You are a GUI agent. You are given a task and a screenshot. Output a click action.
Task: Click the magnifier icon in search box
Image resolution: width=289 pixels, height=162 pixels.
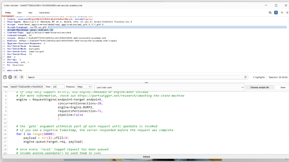[x=245, y=77]
